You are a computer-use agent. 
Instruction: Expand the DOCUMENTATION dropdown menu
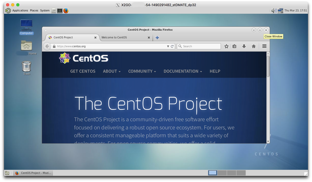click(x=183, y=71)
